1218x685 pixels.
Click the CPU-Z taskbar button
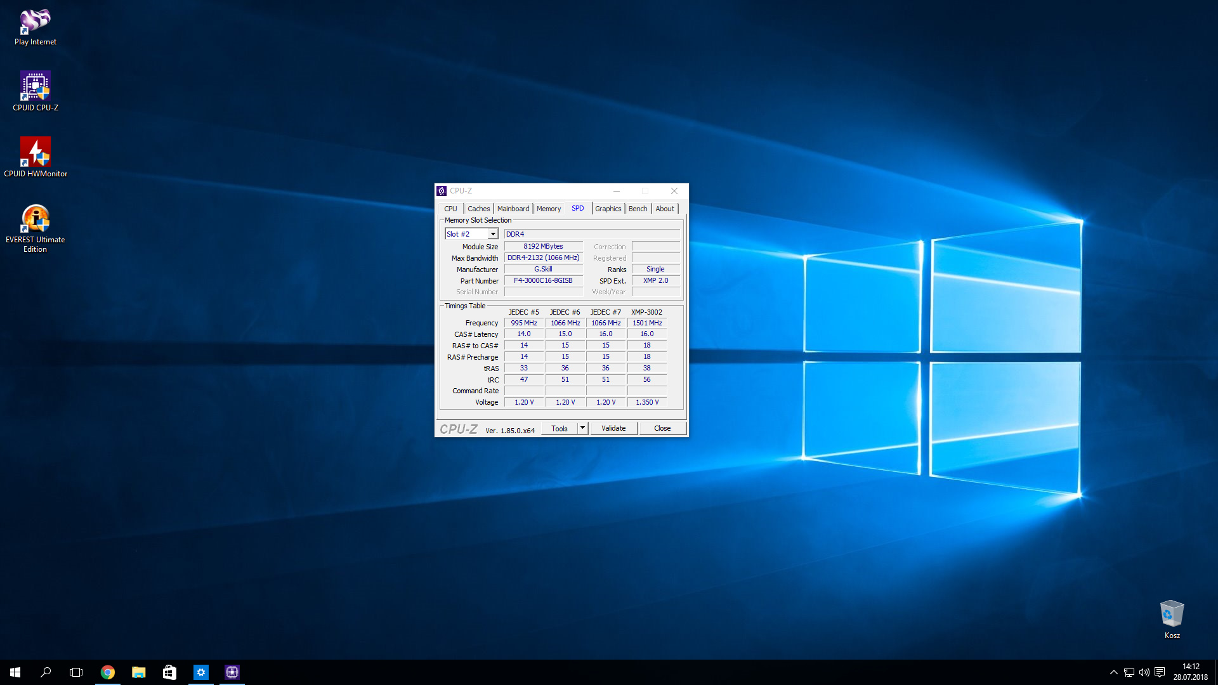point(232,672)
